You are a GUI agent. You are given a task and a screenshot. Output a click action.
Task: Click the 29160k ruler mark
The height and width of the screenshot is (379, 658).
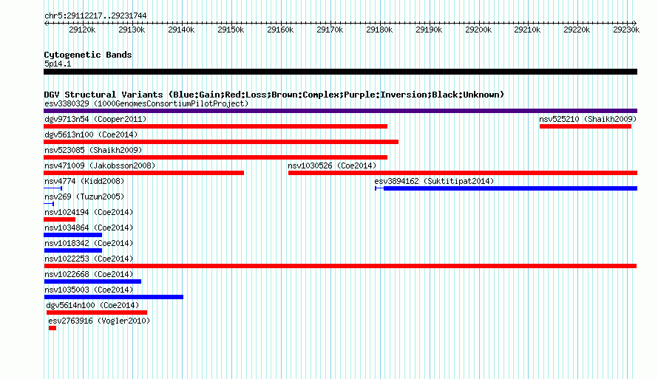point(280,30)
